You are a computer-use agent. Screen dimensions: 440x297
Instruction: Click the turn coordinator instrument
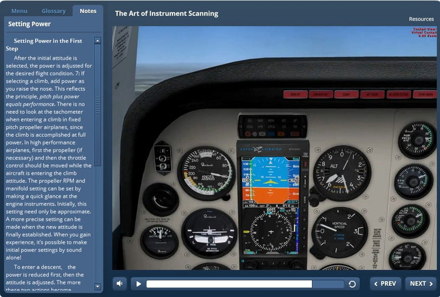click(x=209, y=233)
